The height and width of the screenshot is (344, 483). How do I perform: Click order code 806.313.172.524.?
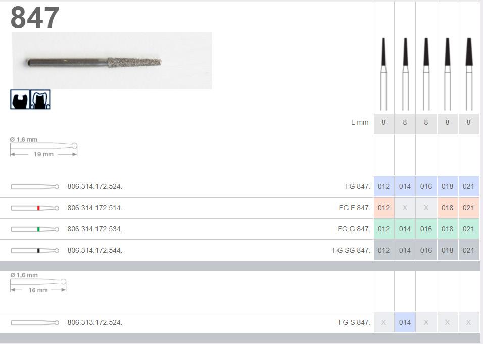click(x=94, y=323)
